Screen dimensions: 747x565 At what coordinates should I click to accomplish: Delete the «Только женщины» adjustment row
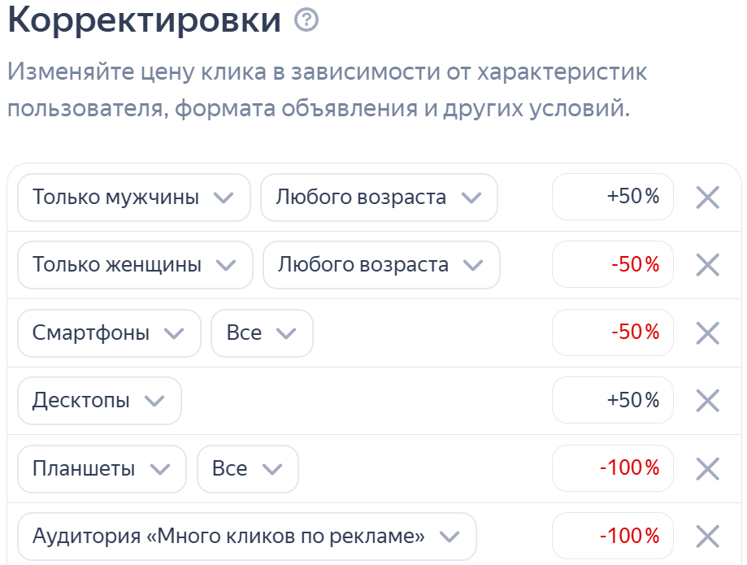click(706, 265)
